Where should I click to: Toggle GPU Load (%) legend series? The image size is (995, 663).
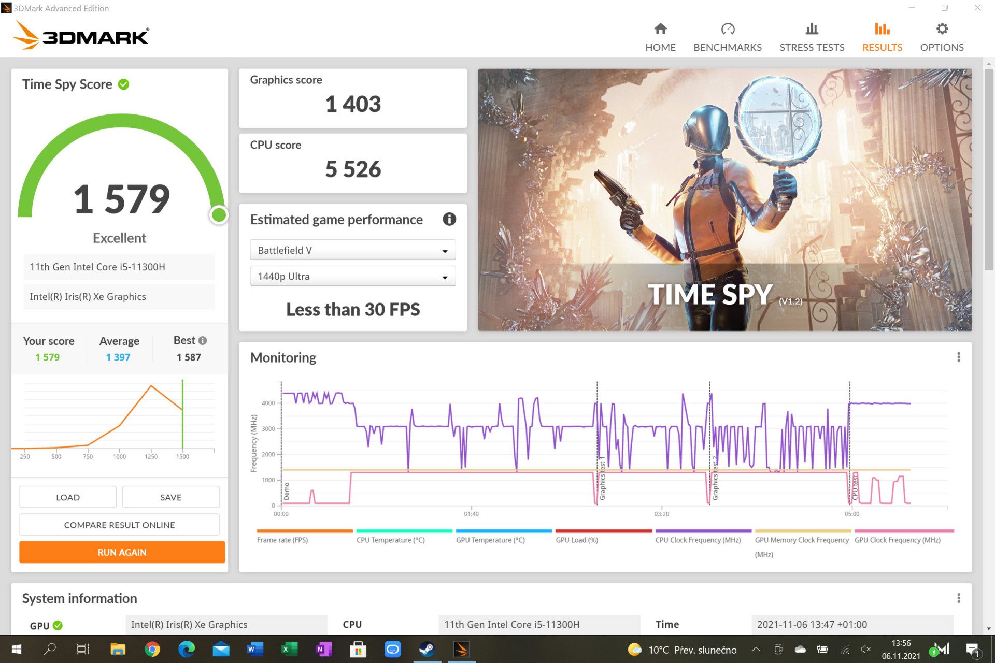pos(604,536)
